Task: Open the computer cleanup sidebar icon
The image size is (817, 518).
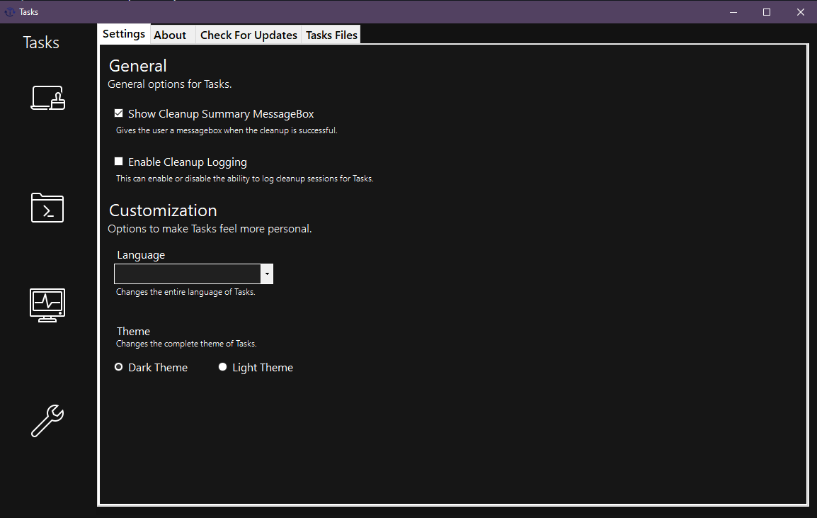Action: point(48,98)
